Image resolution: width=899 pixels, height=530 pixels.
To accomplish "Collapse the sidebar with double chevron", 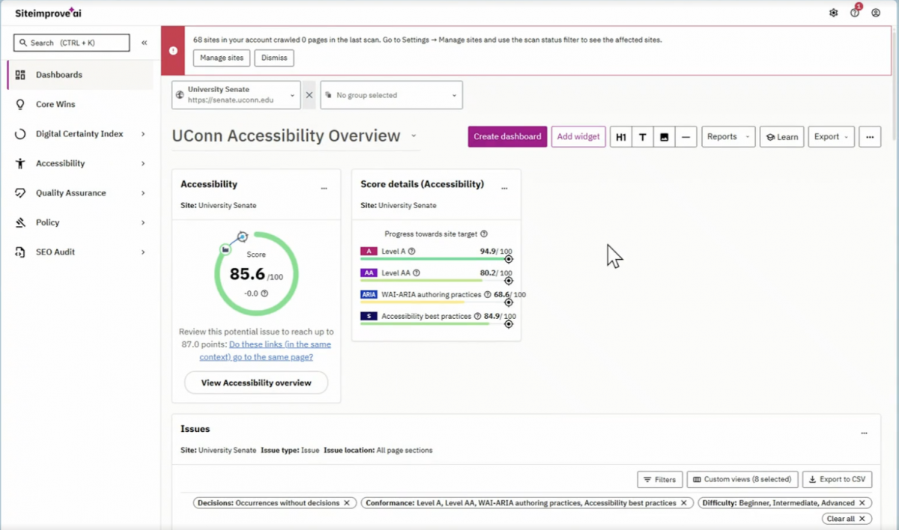I will point(145,43).
